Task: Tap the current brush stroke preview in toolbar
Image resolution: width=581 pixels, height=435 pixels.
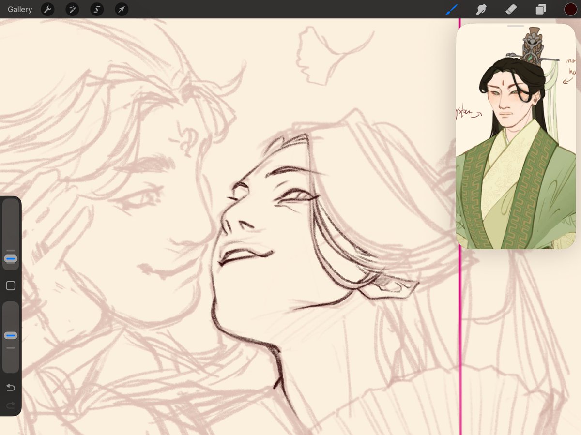Action: pos(451,9)
